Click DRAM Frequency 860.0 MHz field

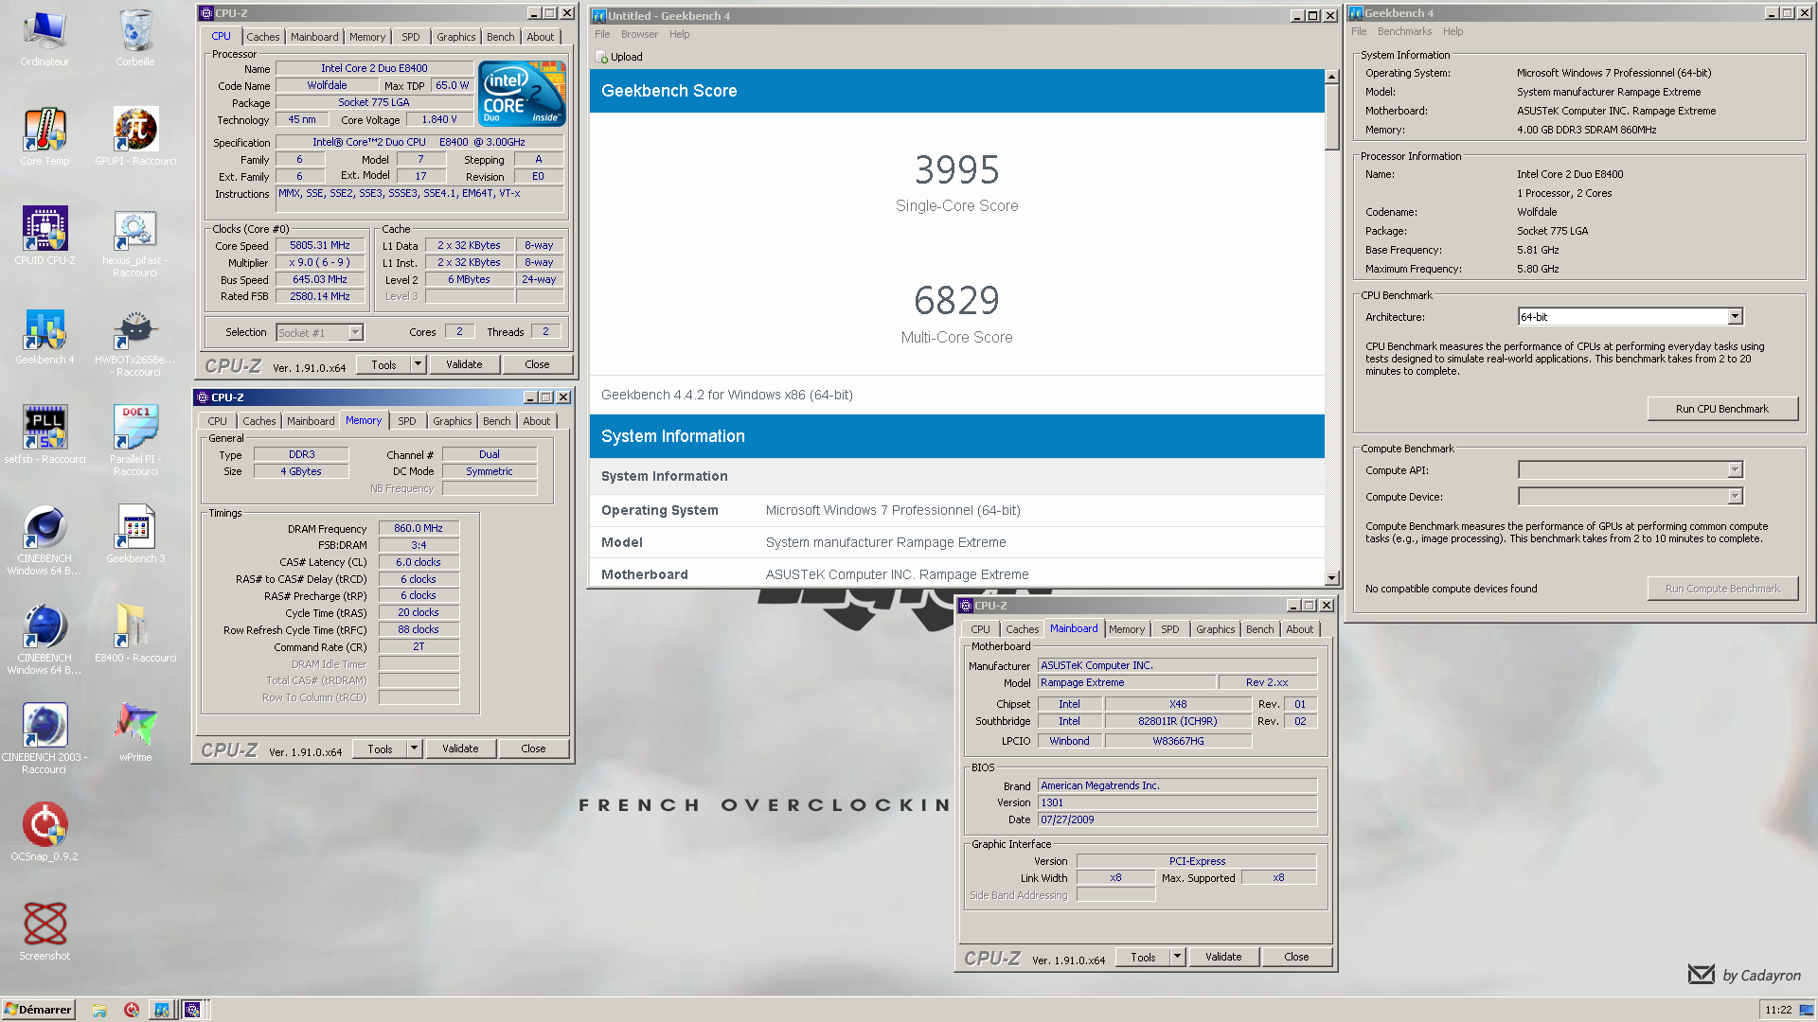[x=419, y=528]
